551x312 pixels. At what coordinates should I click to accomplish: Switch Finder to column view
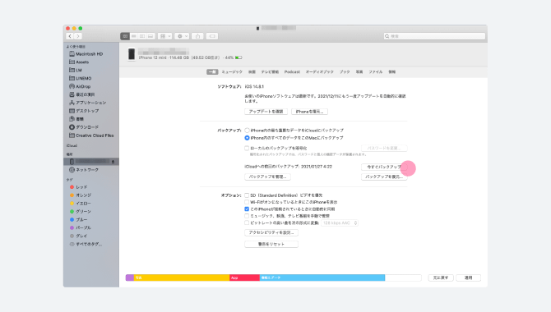pos(142,36)
